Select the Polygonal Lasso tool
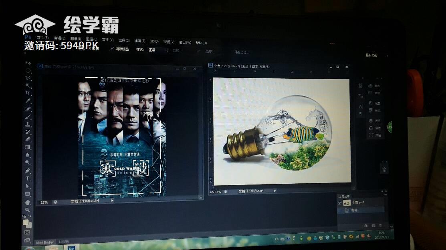The image size is (446, 250). coord(28,77)
